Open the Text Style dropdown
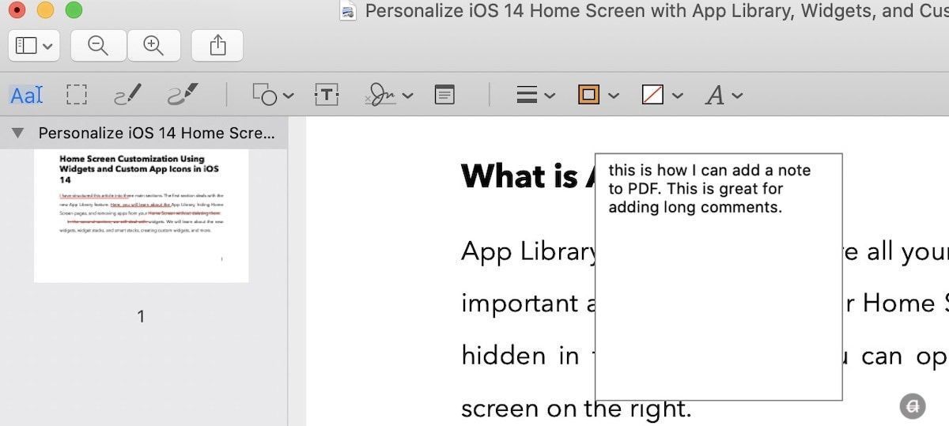Screen dimensions: 949x426 pyautogui.click(x=724, y=96)
